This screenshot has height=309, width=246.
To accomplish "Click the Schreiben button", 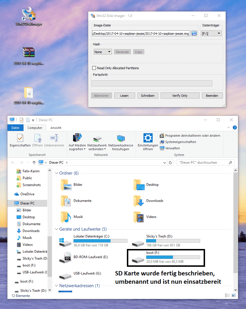I will [147, 96].
